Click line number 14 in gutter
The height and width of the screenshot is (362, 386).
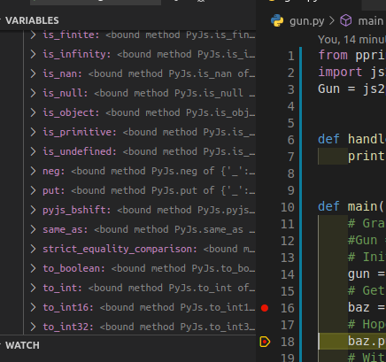click(x=288, y=274)
